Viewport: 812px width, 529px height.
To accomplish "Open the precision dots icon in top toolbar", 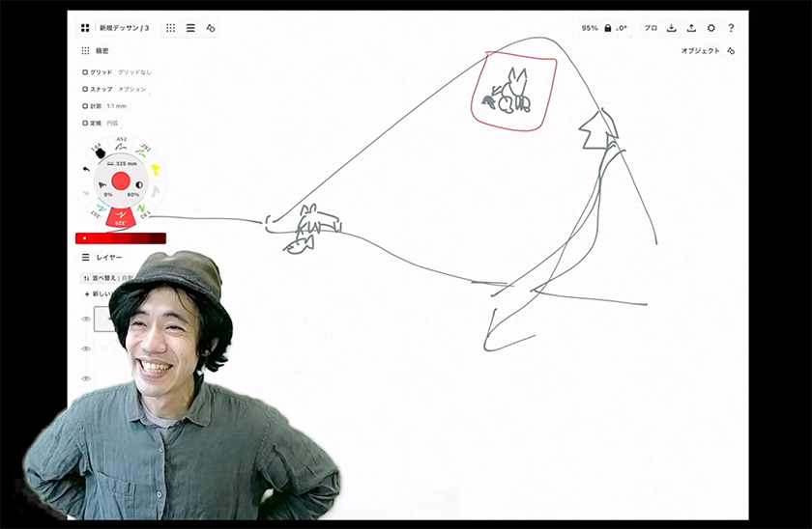I will click(170, 28).
